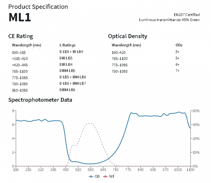Select the 190–315 row in CE Rating
Image resolution: width=211 pixels, height=183 pixels.
(x=19, y=52)
